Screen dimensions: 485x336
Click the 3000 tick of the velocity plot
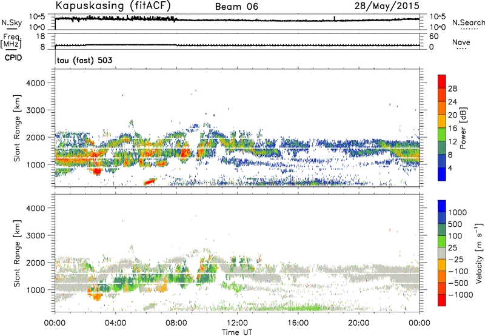[x=35, y=235]
